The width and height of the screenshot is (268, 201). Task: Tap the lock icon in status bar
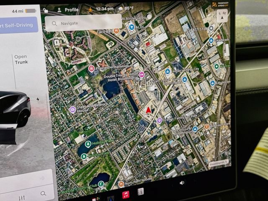(x=45, y=10)
